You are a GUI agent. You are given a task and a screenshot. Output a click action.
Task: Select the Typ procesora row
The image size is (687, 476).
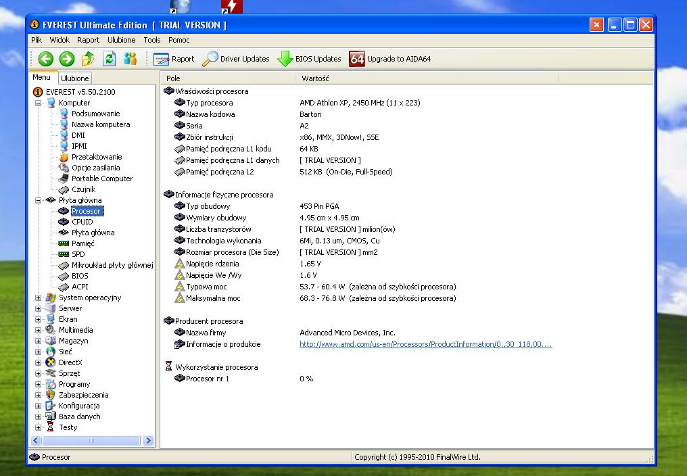[298, 103]
